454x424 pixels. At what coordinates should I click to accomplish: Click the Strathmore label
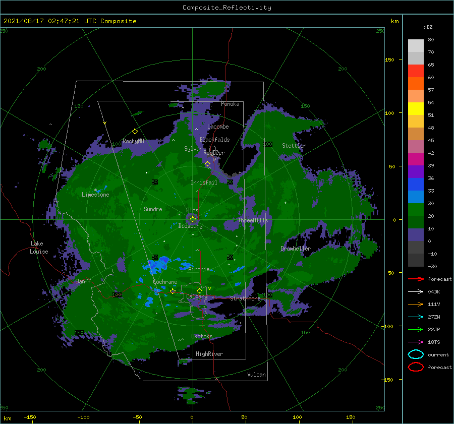pos(245,298)
